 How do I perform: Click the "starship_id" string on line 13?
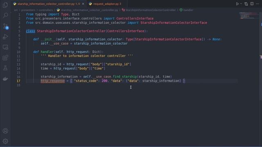117,64
